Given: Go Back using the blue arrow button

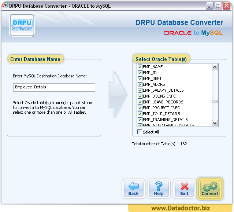Looking at the screenshot, I should point(134,189).
